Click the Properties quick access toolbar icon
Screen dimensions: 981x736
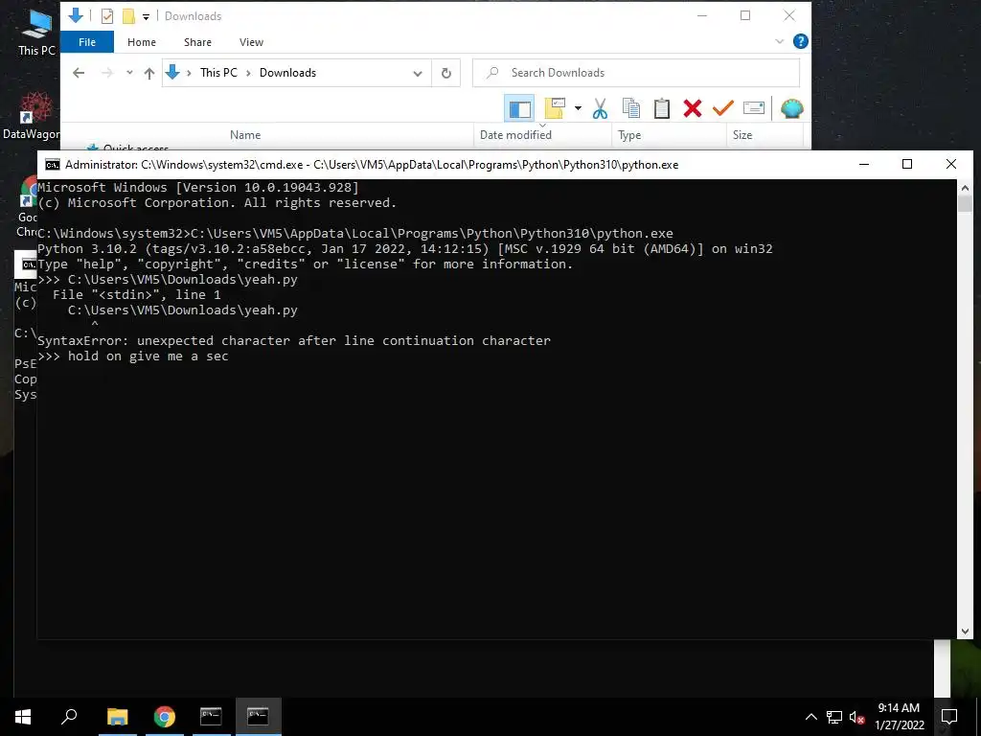(x=107, y=16)
